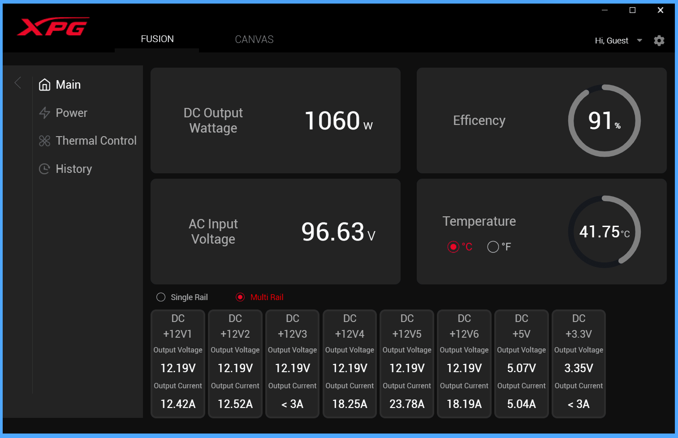The image size is (678, 438).
Task: Click the Main home icon
Action: click(44, 85)
